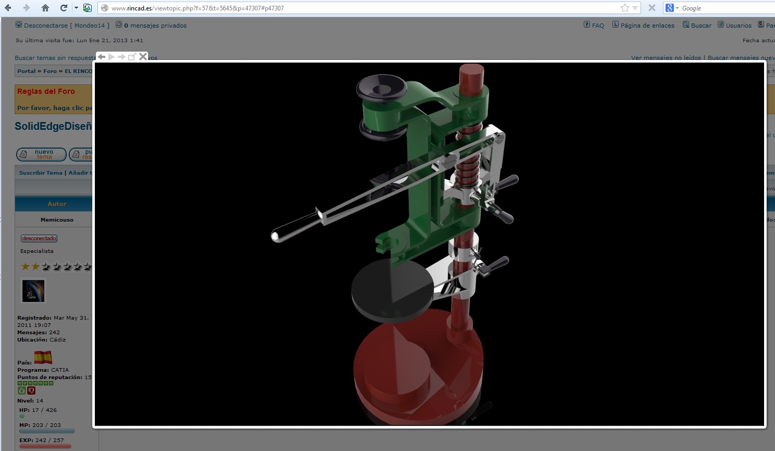Open Portal breadcrumb link
Viewport: 775px width, 451px height.
[27, 71]
